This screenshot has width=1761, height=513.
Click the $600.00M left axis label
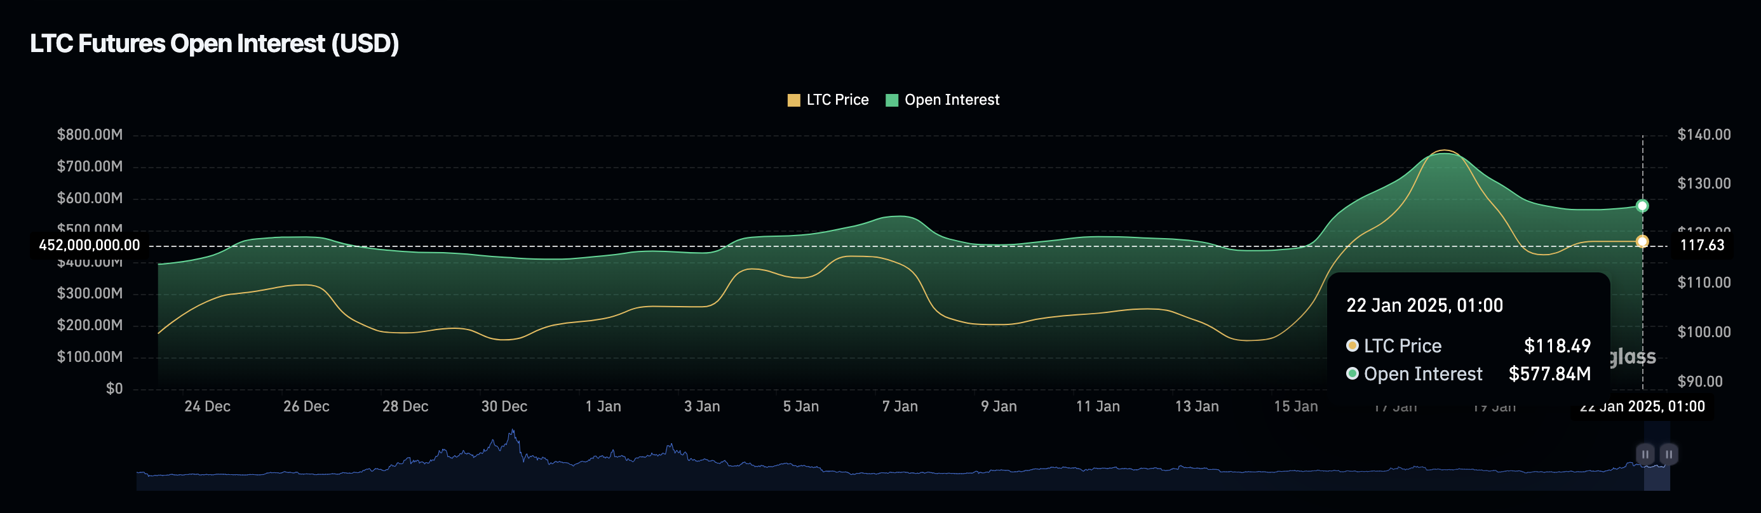click(90, 198)
